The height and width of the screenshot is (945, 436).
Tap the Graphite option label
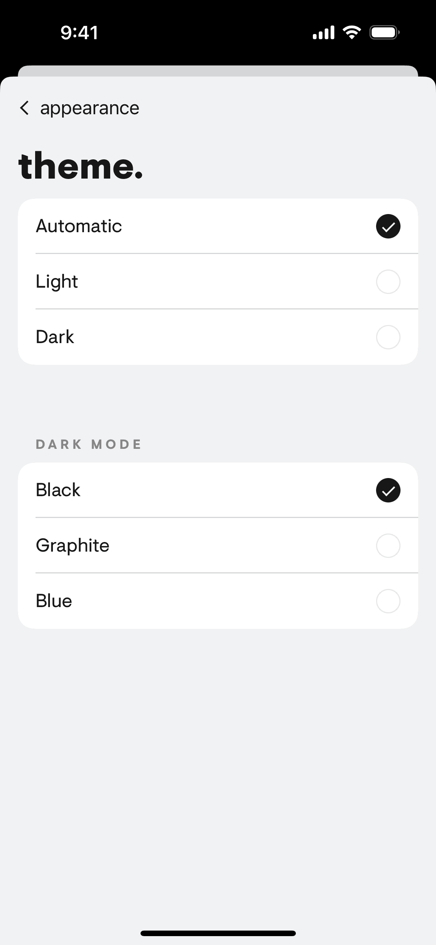[72, 546]
